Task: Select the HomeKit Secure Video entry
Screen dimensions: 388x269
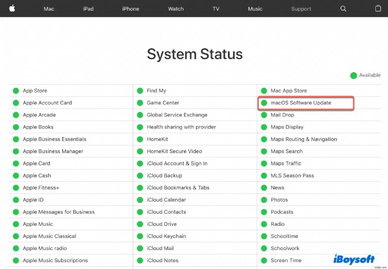Action: (x=175, y=151)
